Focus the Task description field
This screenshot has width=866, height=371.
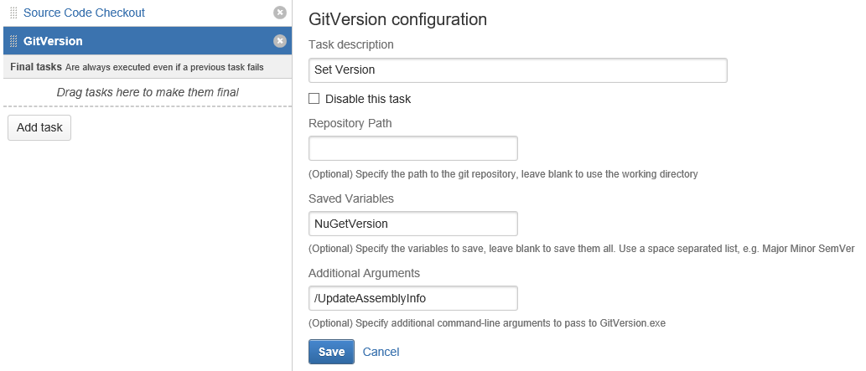pyautogui.click(x=517, y=70)
